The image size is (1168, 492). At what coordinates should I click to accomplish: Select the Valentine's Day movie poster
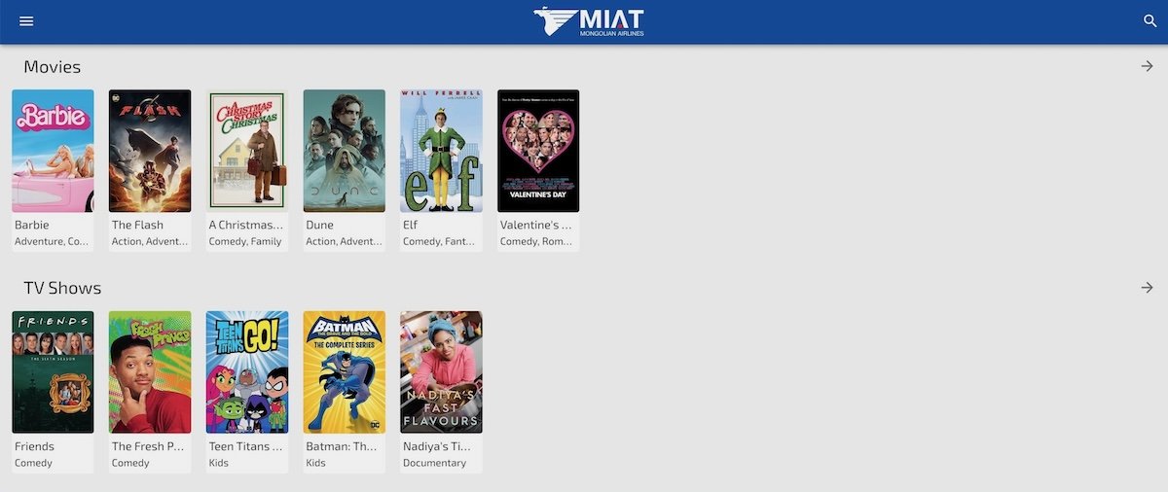point(538,151)
